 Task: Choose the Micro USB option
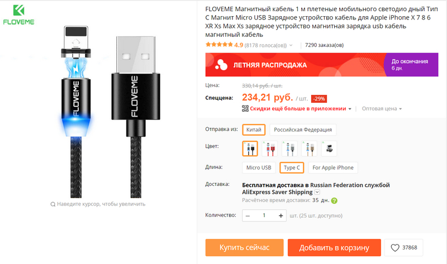click(x=259, y=168)
